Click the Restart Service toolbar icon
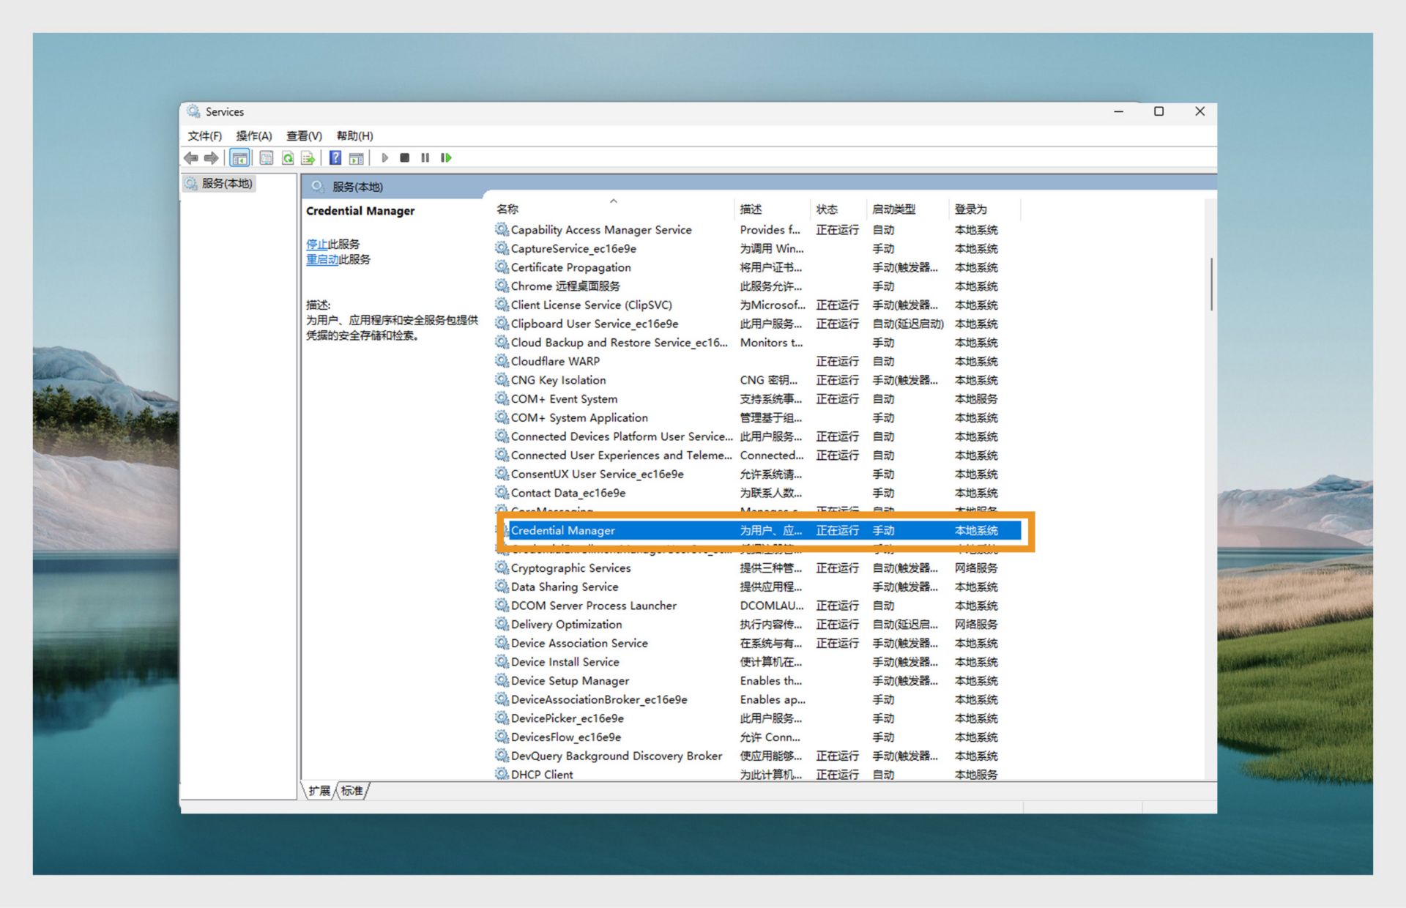The image size is (1406, 908). pos(446,158)
